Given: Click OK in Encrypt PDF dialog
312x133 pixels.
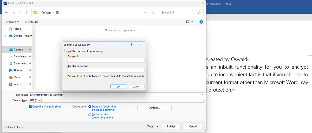Looking at the screenshot, I should (118, 87).
